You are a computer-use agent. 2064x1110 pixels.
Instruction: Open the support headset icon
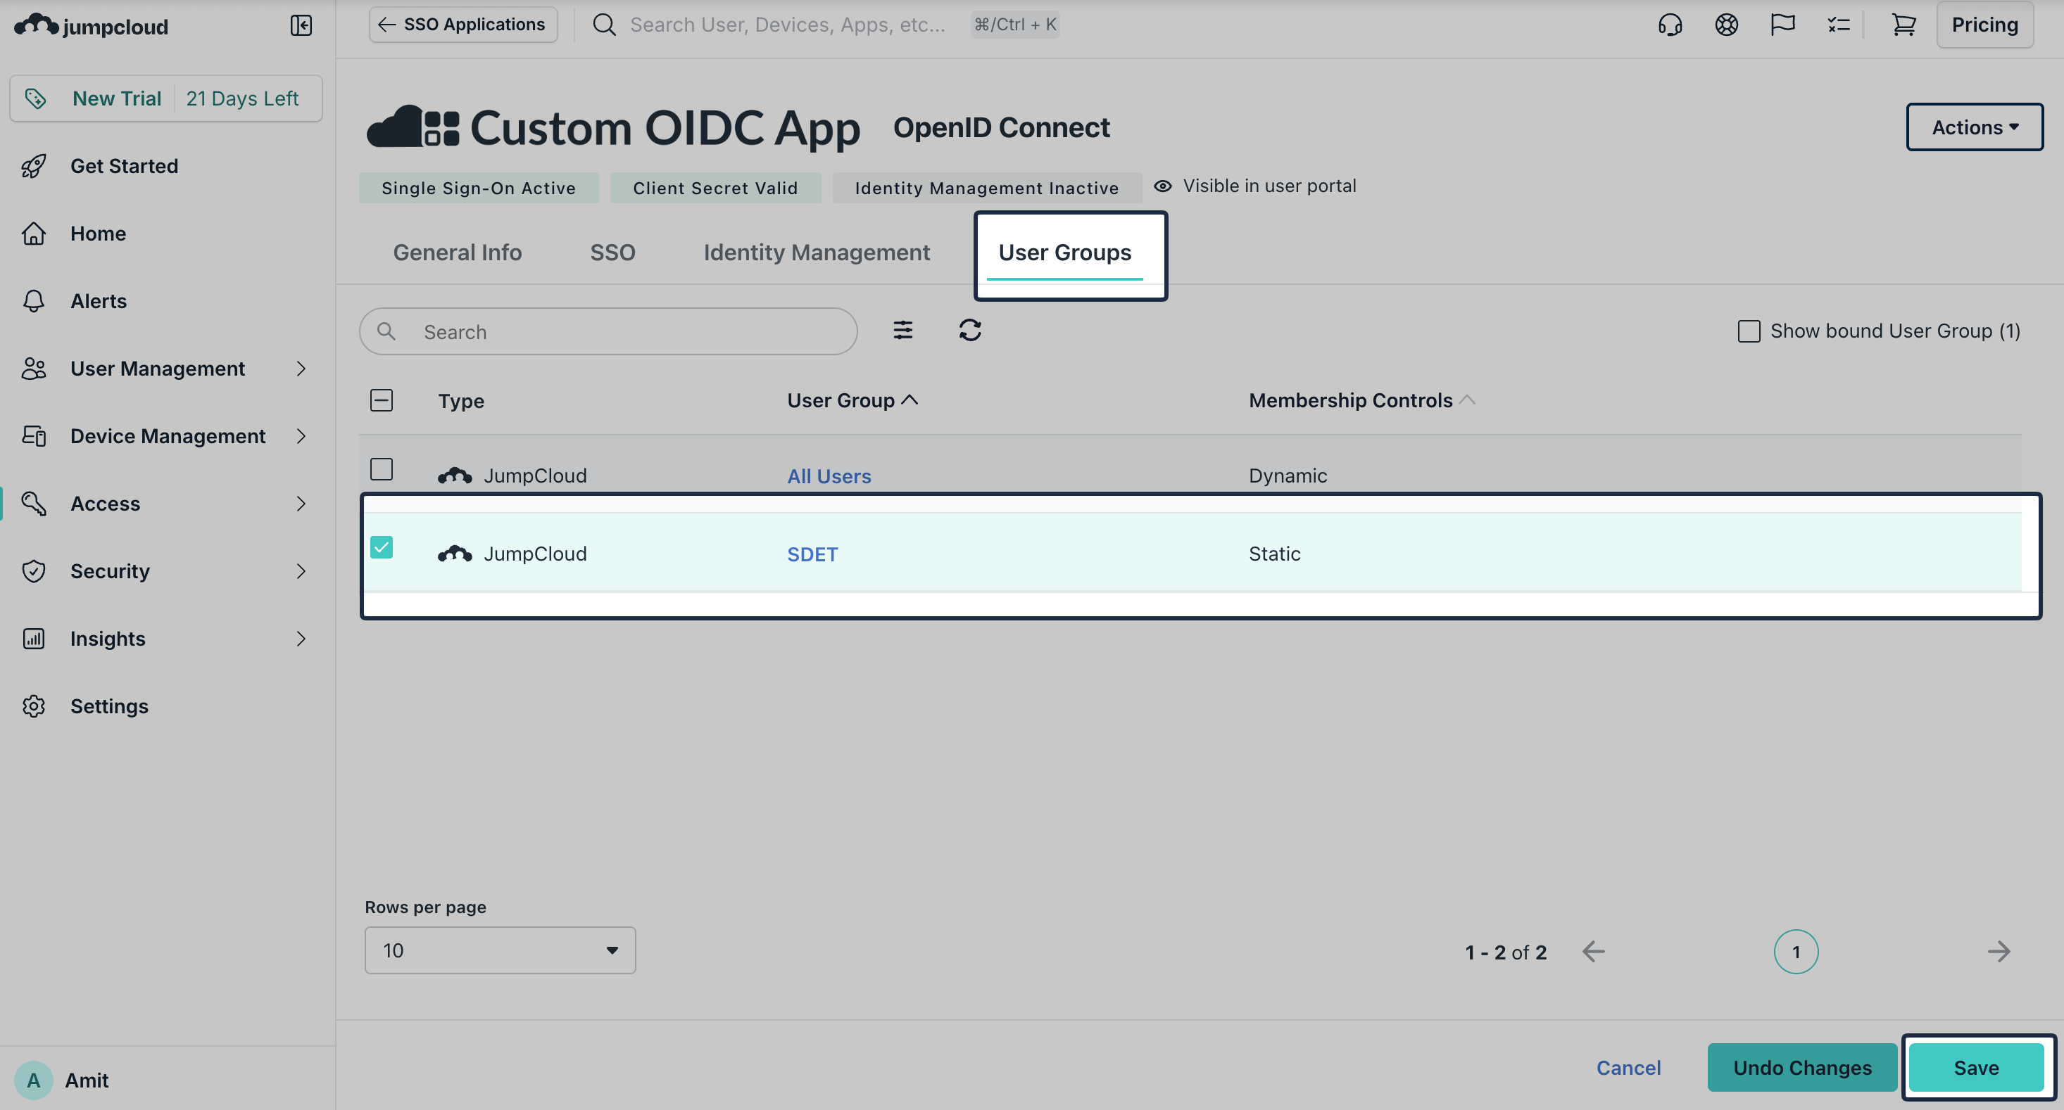1670,25
